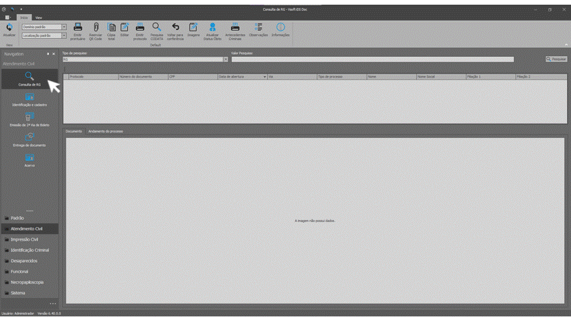Viewport: 571px width, 321px height.
Task: Pin the Navigation panel
Action: 48,54
